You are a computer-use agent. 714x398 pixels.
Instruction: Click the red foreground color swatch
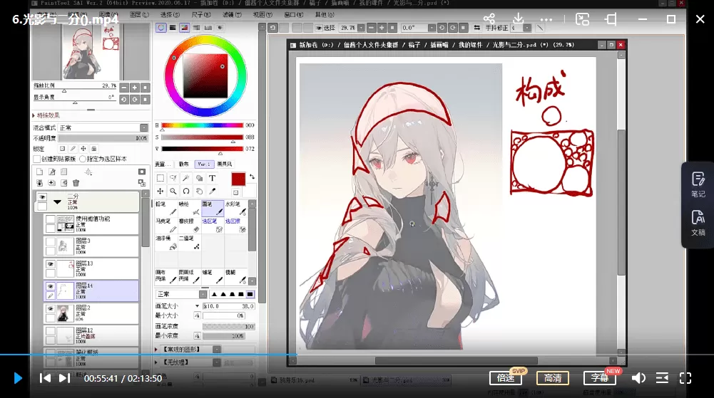pos(238,179)
